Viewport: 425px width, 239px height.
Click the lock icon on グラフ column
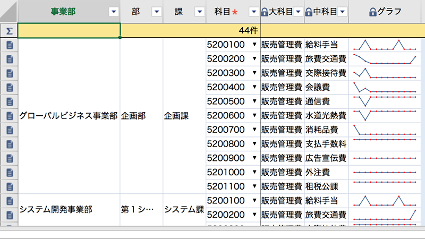[373, 12]
